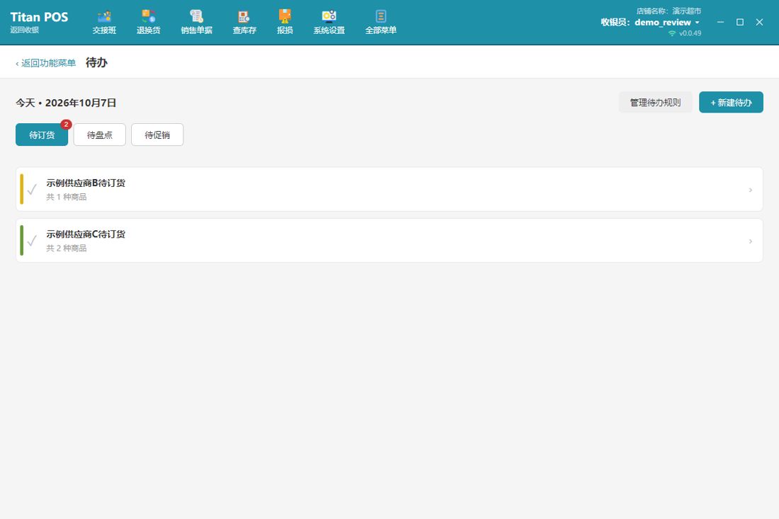
Task: Go back via 返回功能菜单 link
Action: tap(46, 63)
